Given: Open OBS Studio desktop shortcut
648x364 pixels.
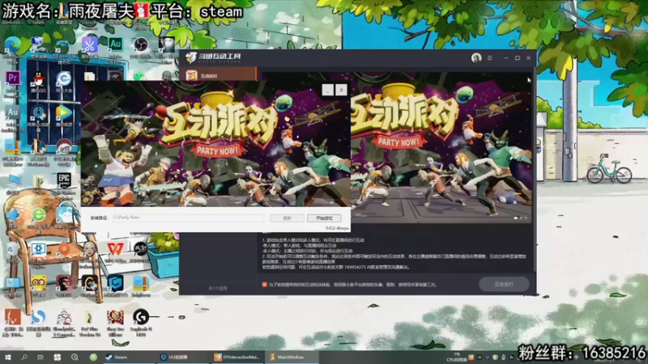Looking at the screenshot, I should point(140,44).
